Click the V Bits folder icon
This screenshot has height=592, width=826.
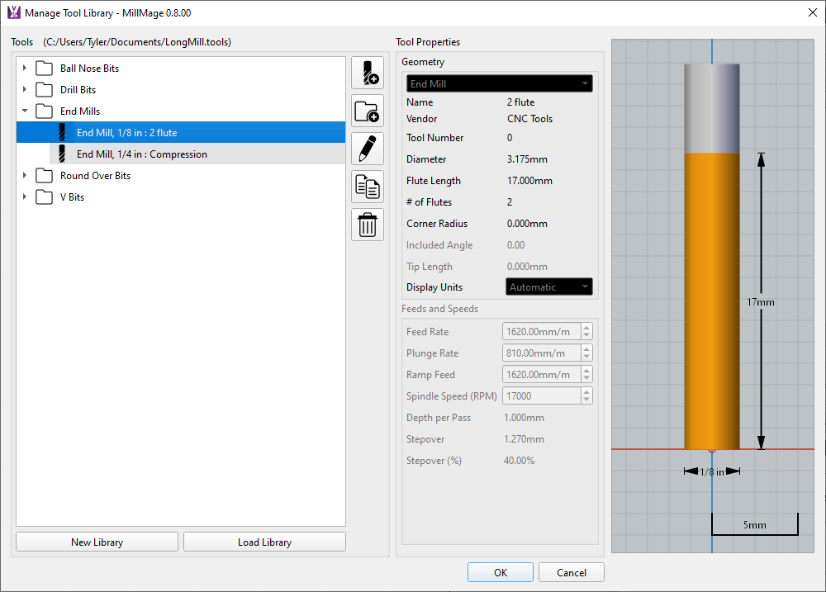click(x=44, y=197)
